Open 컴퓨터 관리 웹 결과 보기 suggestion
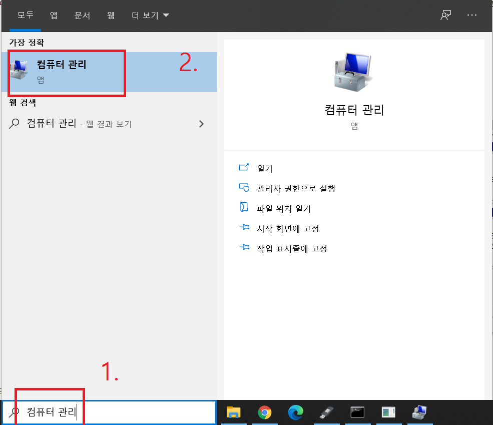The image size is (493, 425). click(x=109, y=124)
